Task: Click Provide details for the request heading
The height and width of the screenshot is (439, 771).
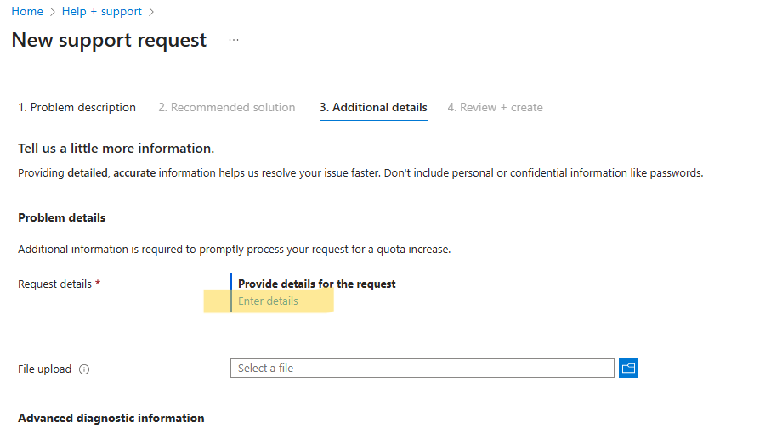Action: click(316, 284)
